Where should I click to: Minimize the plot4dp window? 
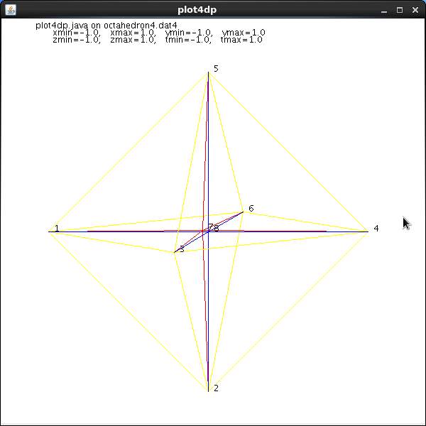[384, 11]
